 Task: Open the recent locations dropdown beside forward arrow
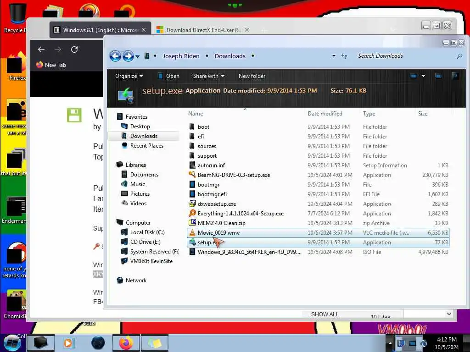click(x=137, y=56)
